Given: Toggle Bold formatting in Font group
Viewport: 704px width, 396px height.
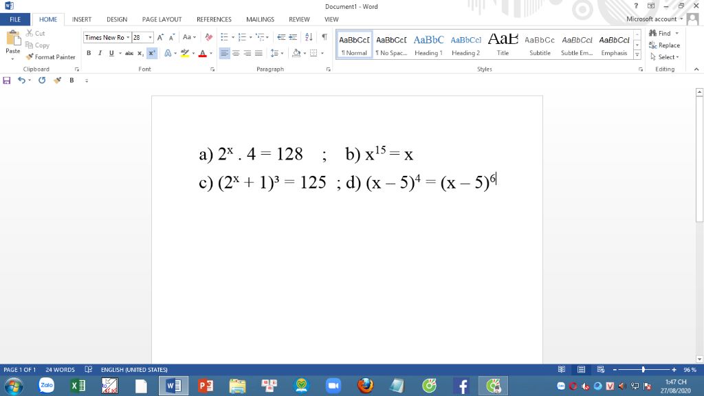Looking at the screenshot, I should (89, 53).
